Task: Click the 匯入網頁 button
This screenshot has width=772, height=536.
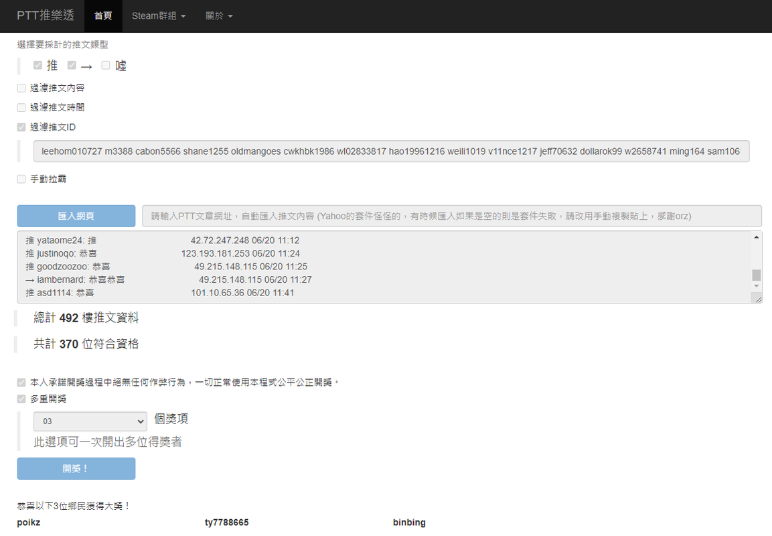Action: (76, 216)
